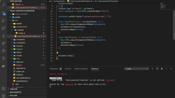The width and height of the screenshot is (175, 98).
Task: Open the Manage gear settings
Action: tap(4, 96)
